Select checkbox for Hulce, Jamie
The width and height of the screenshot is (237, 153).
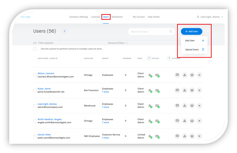tap(35, 91)
